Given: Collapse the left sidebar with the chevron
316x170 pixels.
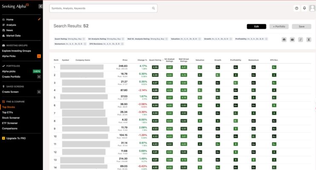Looking at the screenshot, I should pyautogui.click(x=40, y=6).
